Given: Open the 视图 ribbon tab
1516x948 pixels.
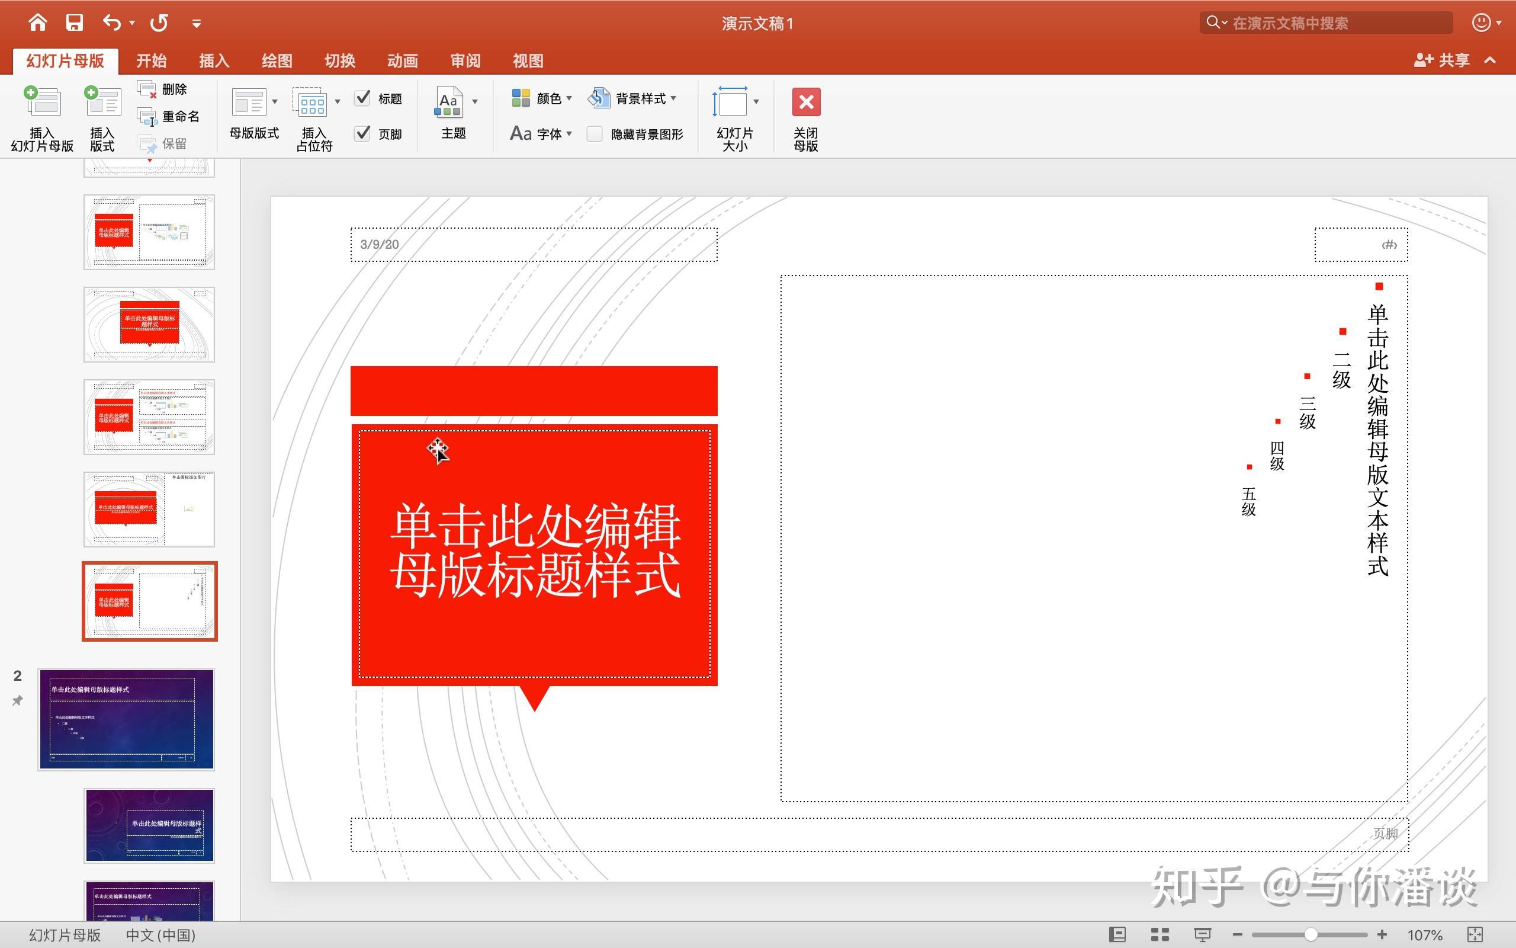Looking at the screenshot, I should click(528, 61).
